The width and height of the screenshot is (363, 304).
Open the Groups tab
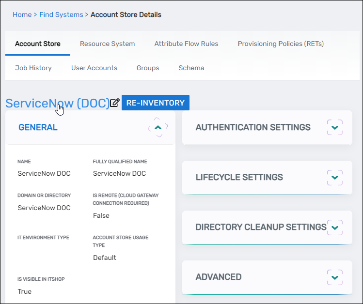point(148,68)
